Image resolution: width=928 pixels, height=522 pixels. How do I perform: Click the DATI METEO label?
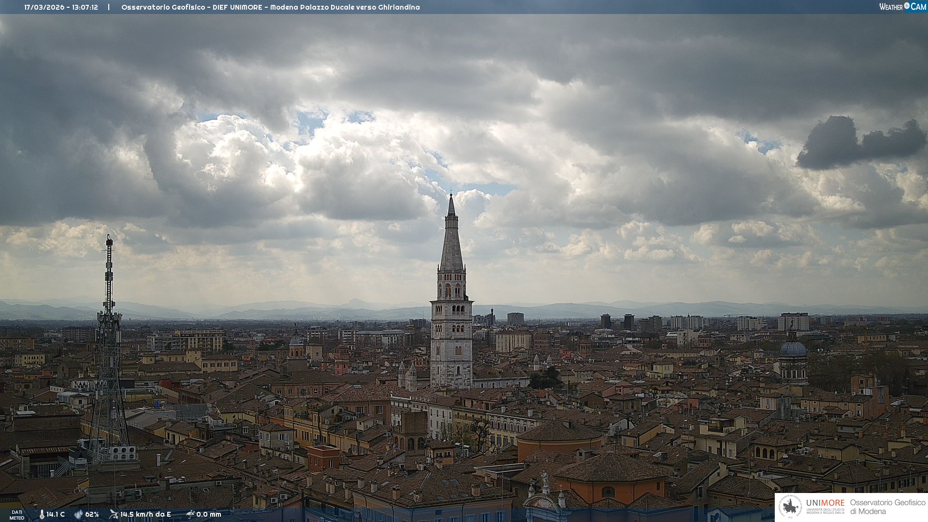(17, 515)
